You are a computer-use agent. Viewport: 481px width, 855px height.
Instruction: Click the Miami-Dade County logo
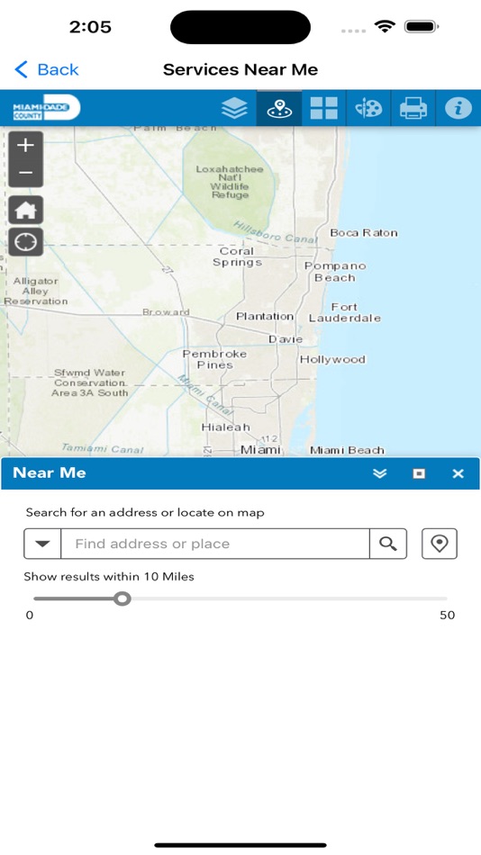coord(47,108)
